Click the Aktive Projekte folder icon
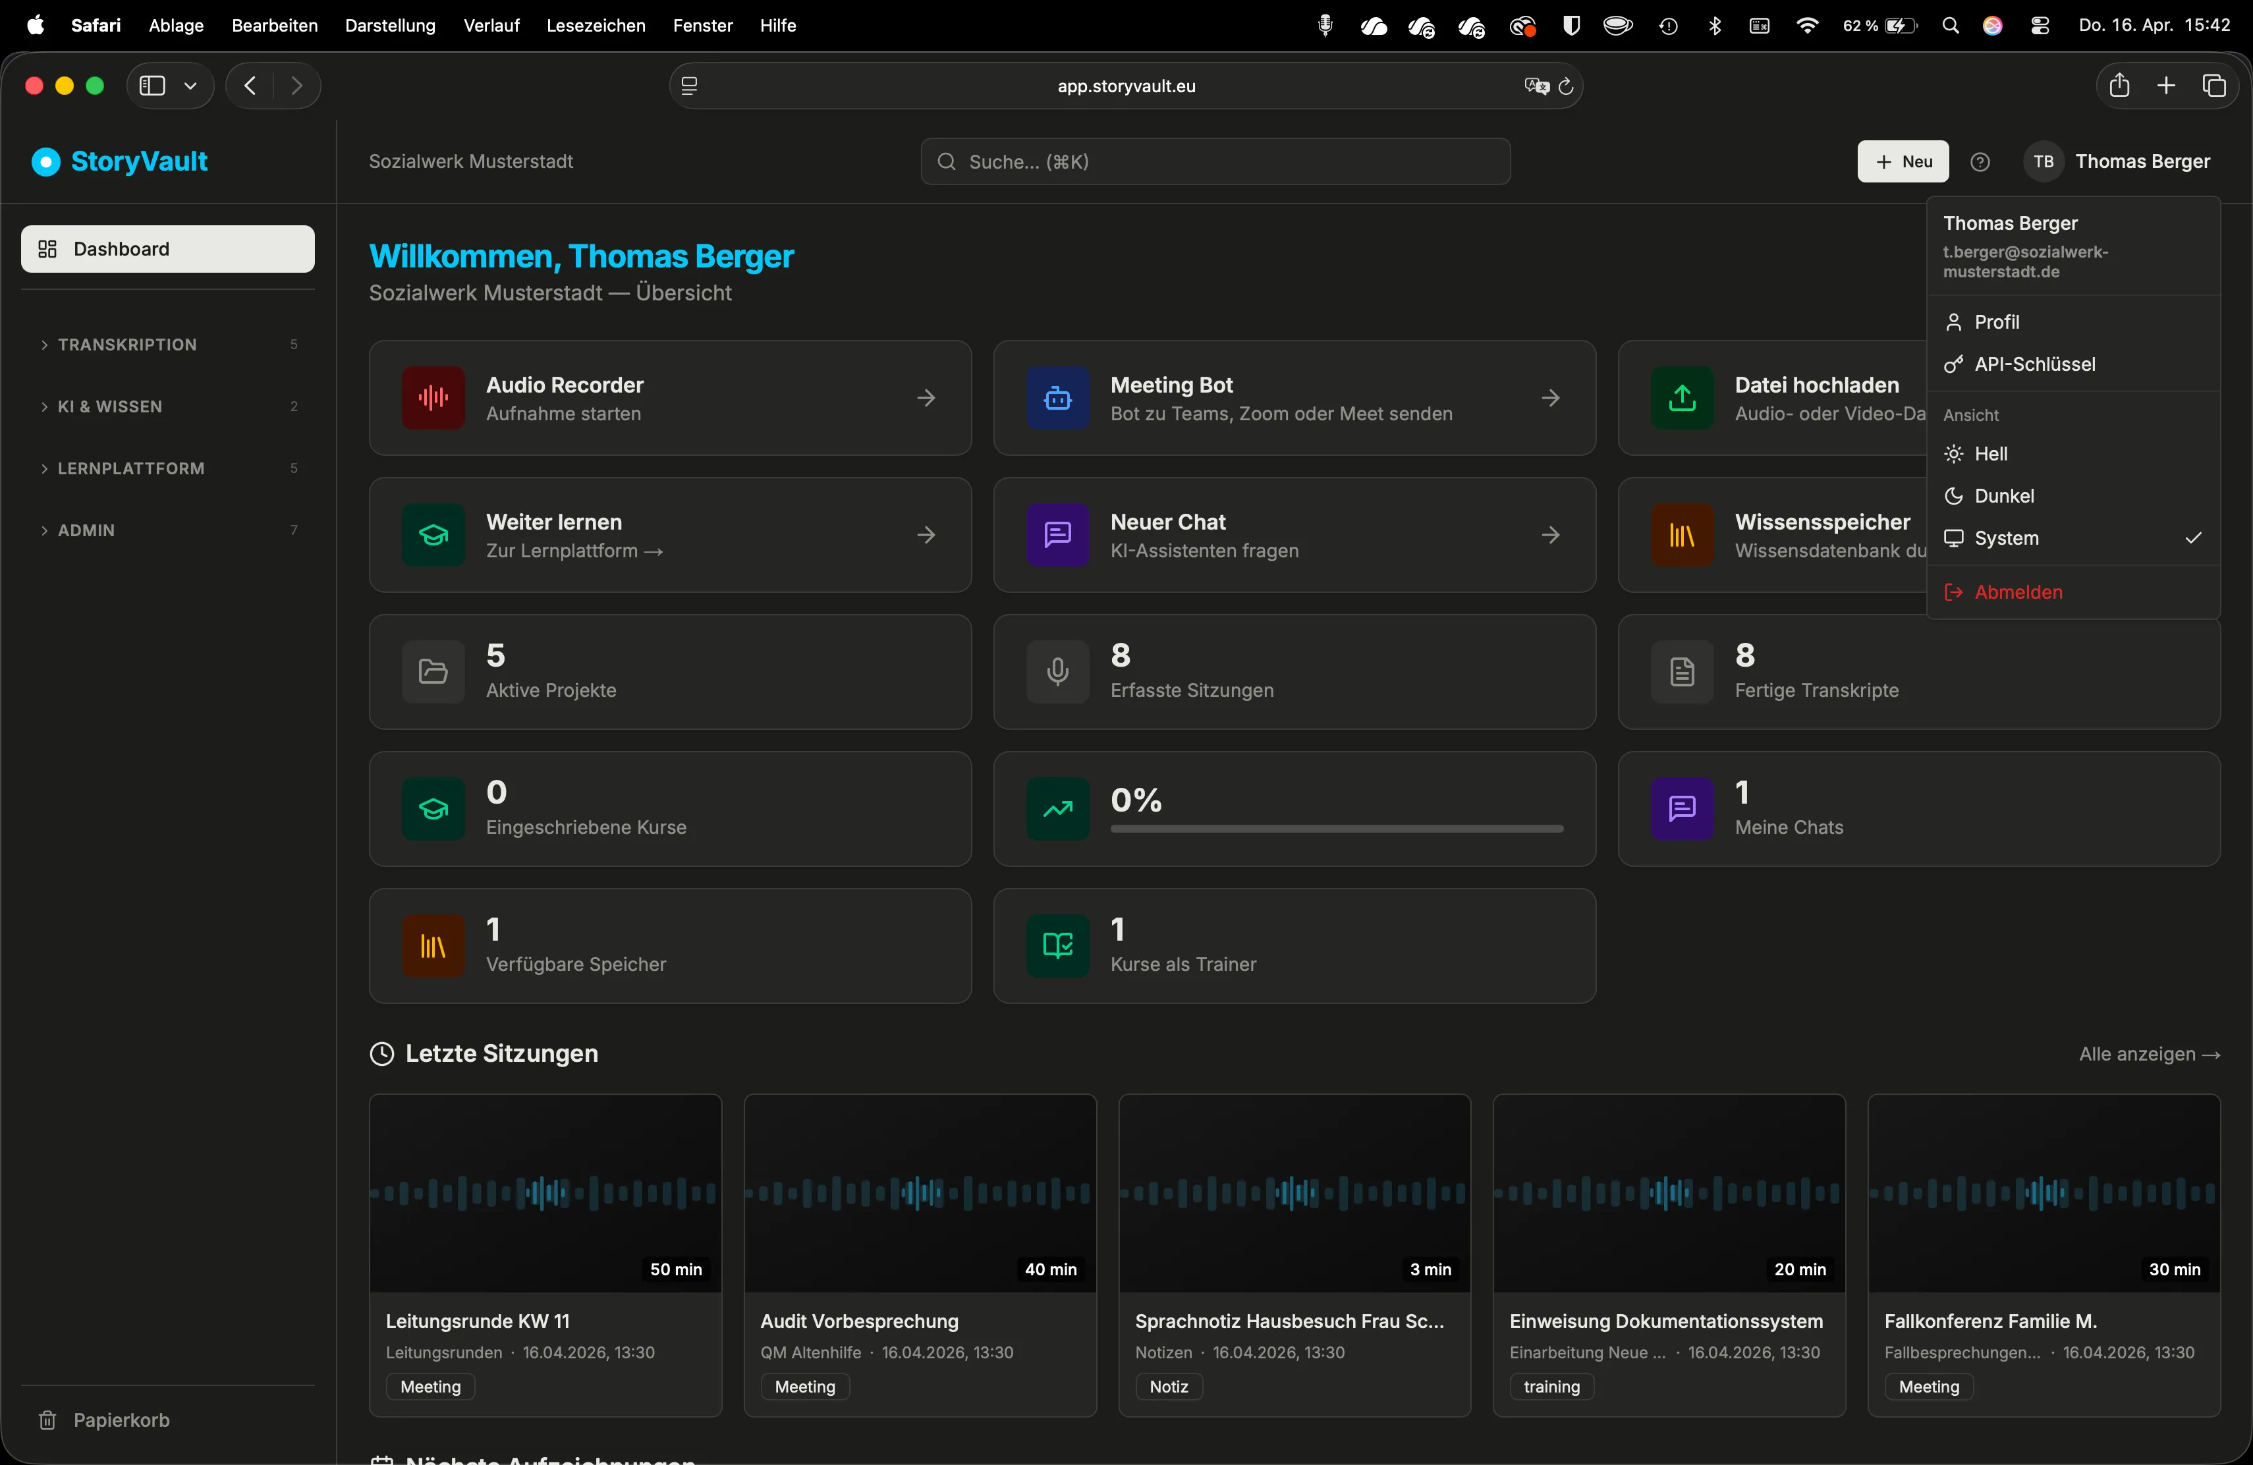Viewport: 2253px width, 1465px height. [x=433, y=672]
